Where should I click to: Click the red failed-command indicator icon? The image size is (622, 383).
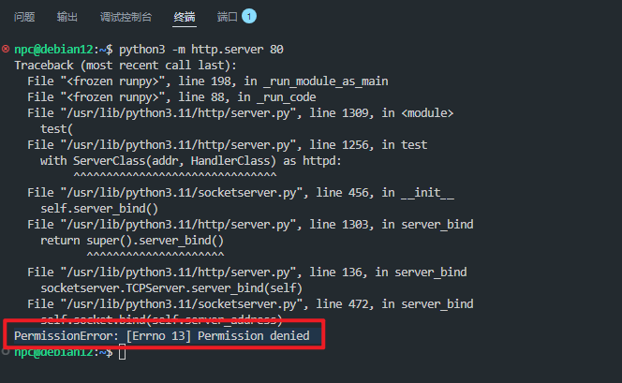click(x=6, y=50)
